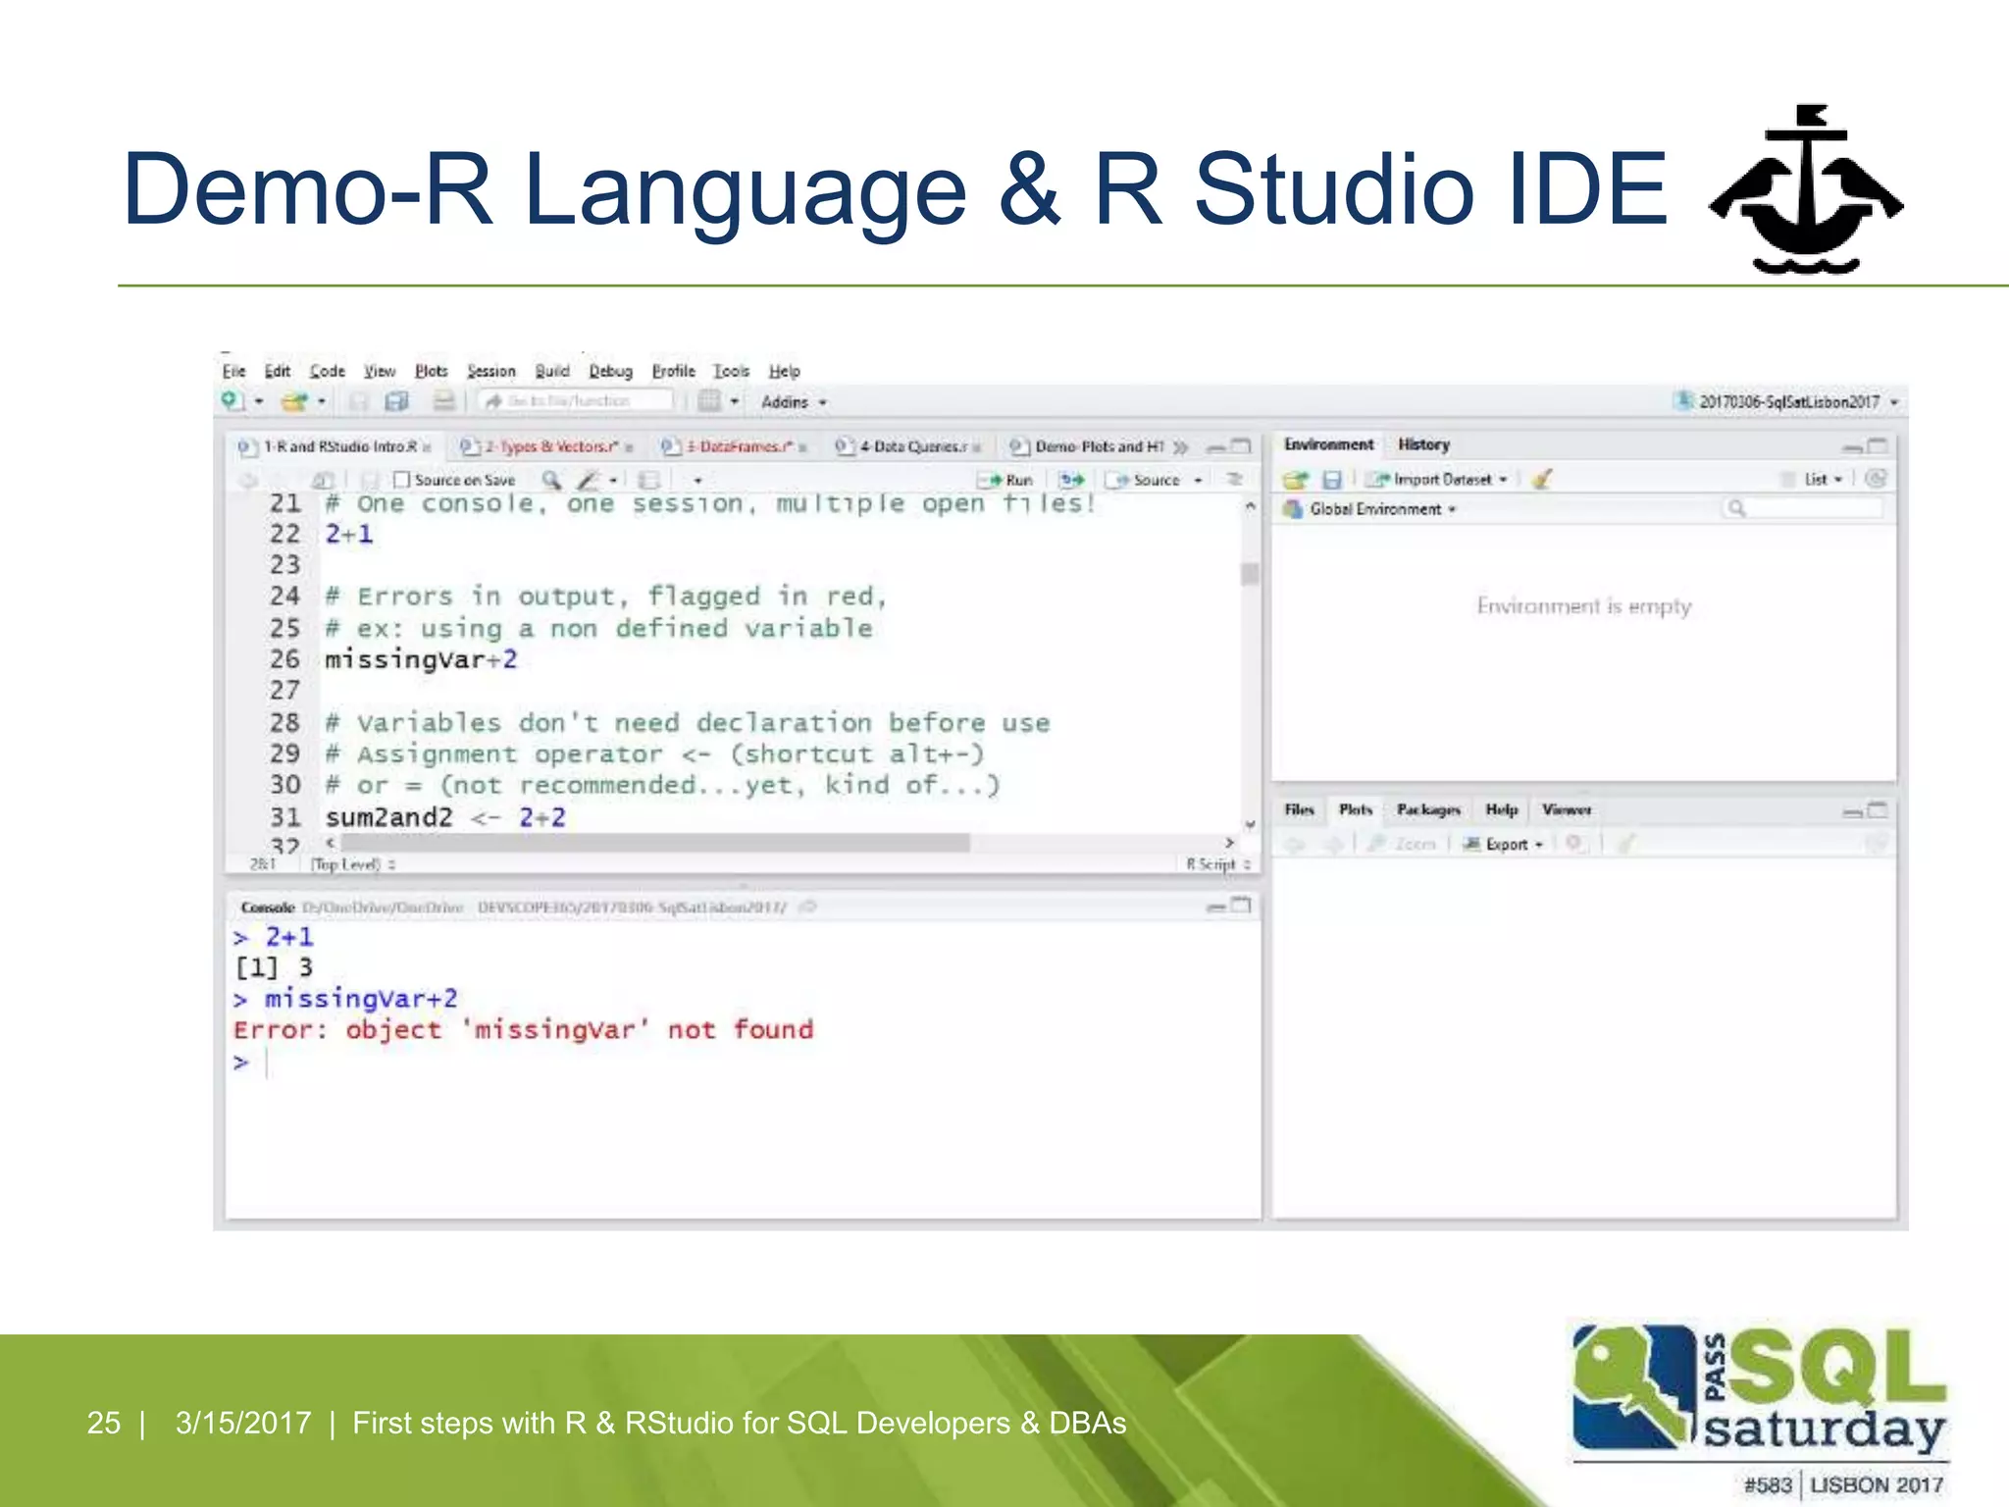Viewport: 2009px width, 1507px height.
Task: Open the Tools menu
Action: point(731,371)
